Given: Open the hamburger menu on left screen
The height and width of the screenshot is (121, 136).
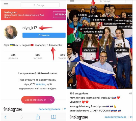Looking at the screenshot, I should click(x=6, y=5).
